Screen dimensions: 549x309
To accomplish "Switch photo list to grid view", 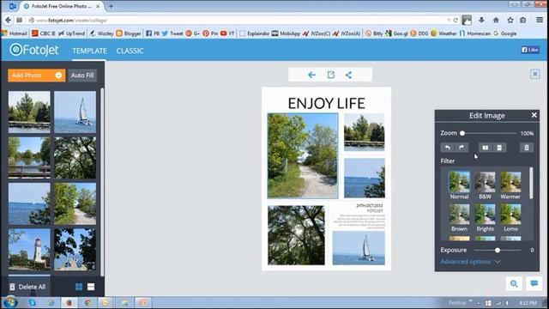I will coord(79,287).
